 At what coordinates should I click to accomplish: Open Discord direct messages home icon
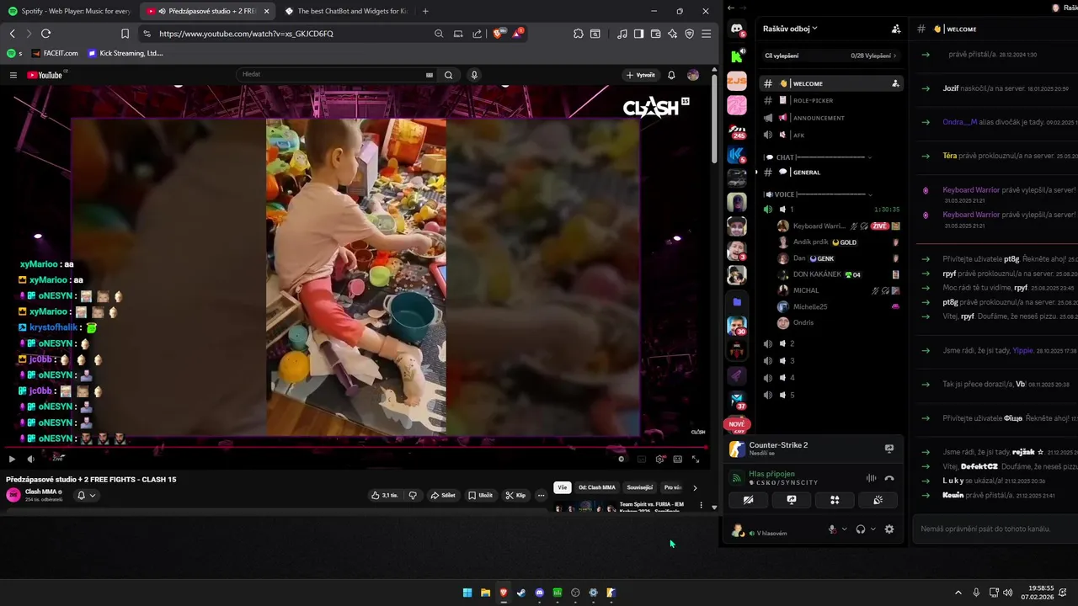click(x=737, y=30)
